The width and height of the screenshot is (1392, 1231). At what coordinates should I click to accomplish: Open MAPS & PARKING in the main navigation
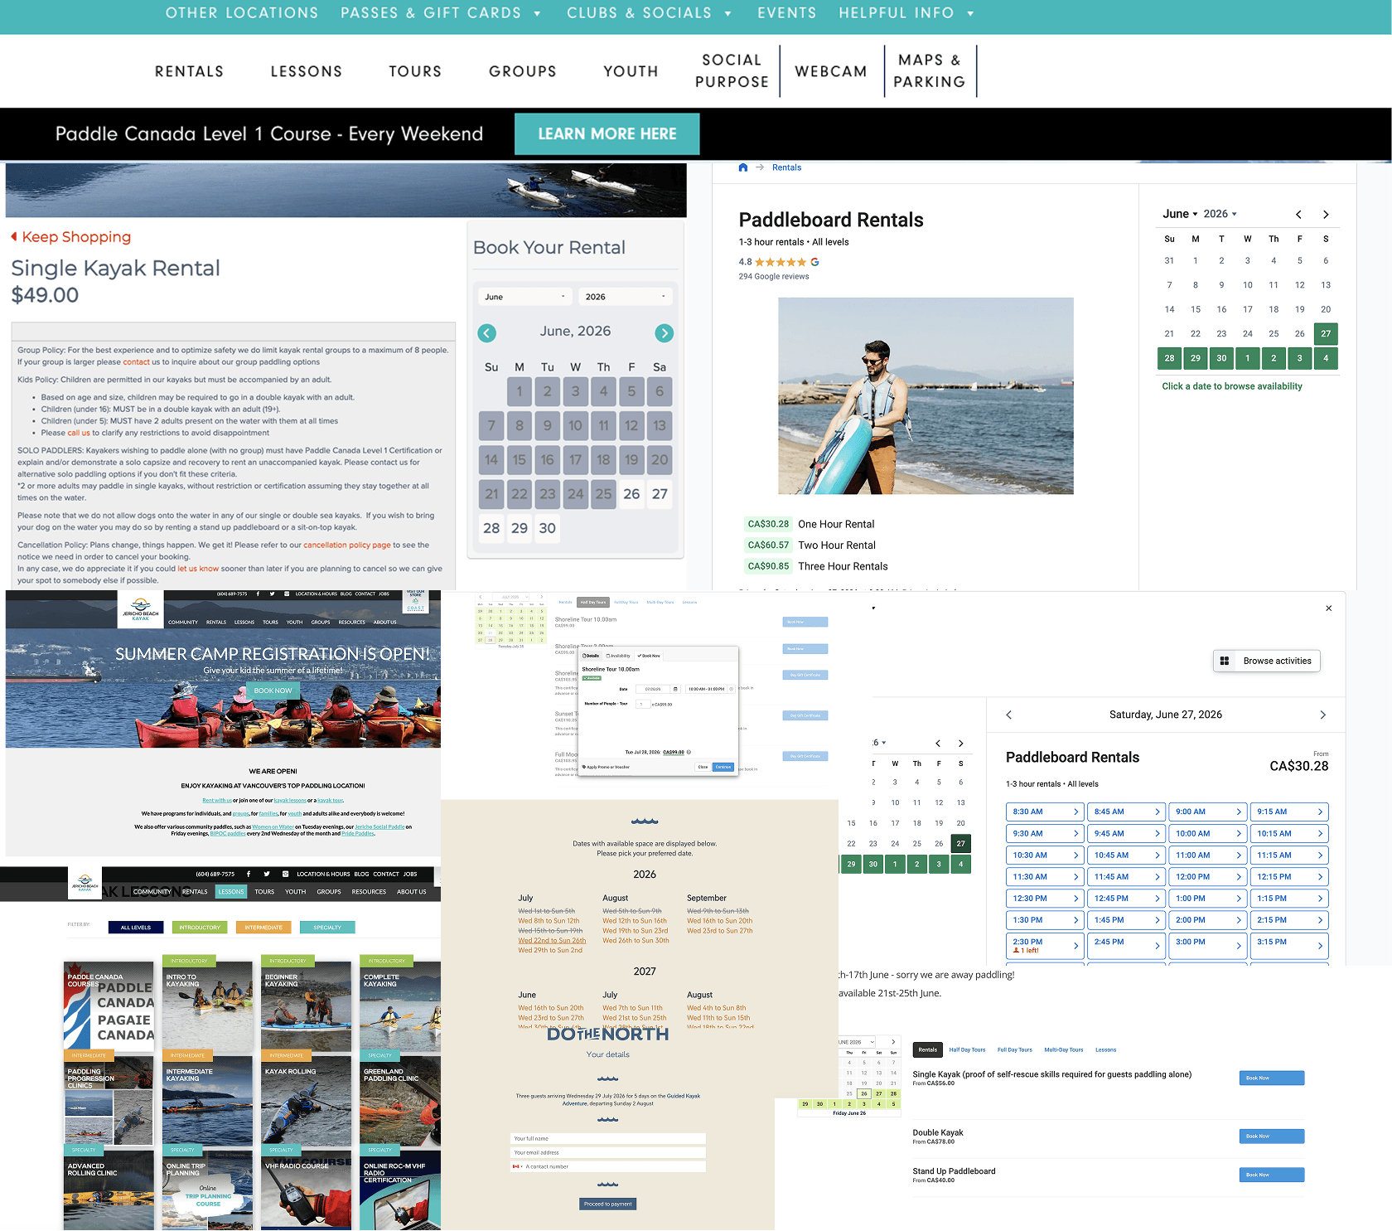(x=930, y=71)
